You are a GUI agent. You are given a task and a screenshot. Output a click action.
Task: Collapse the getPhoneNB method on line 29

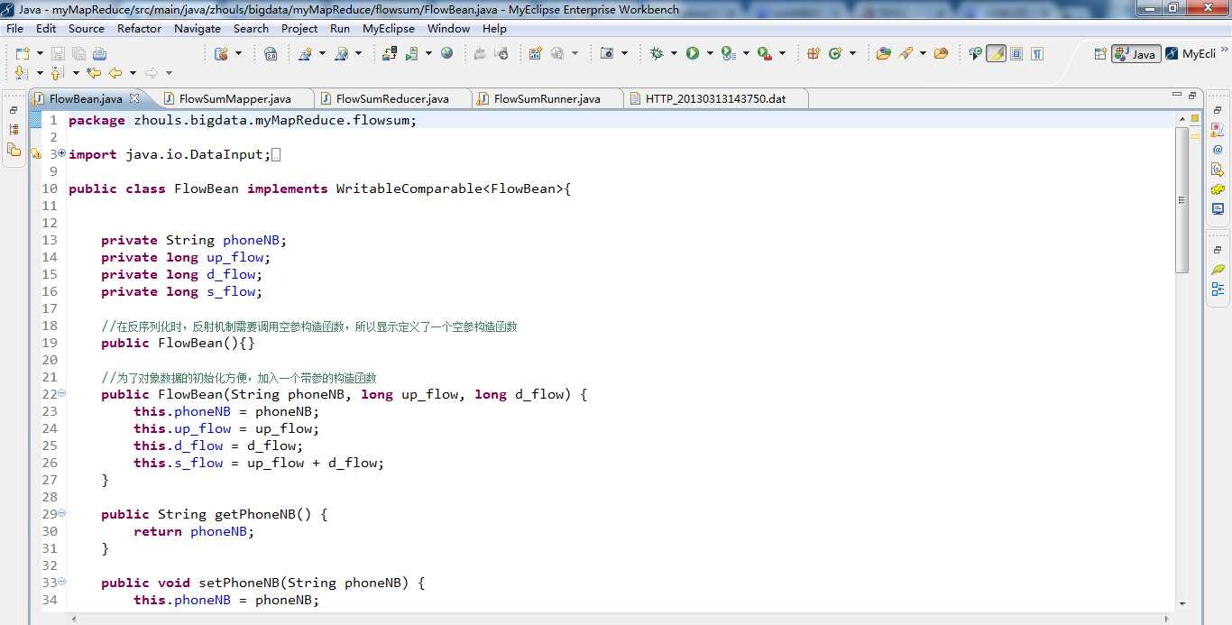point(62,513)
